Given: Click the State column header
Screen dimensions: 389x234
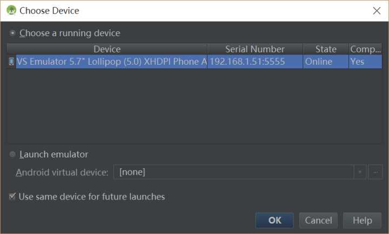Looking at the screenshot, I should pos(326,49).
